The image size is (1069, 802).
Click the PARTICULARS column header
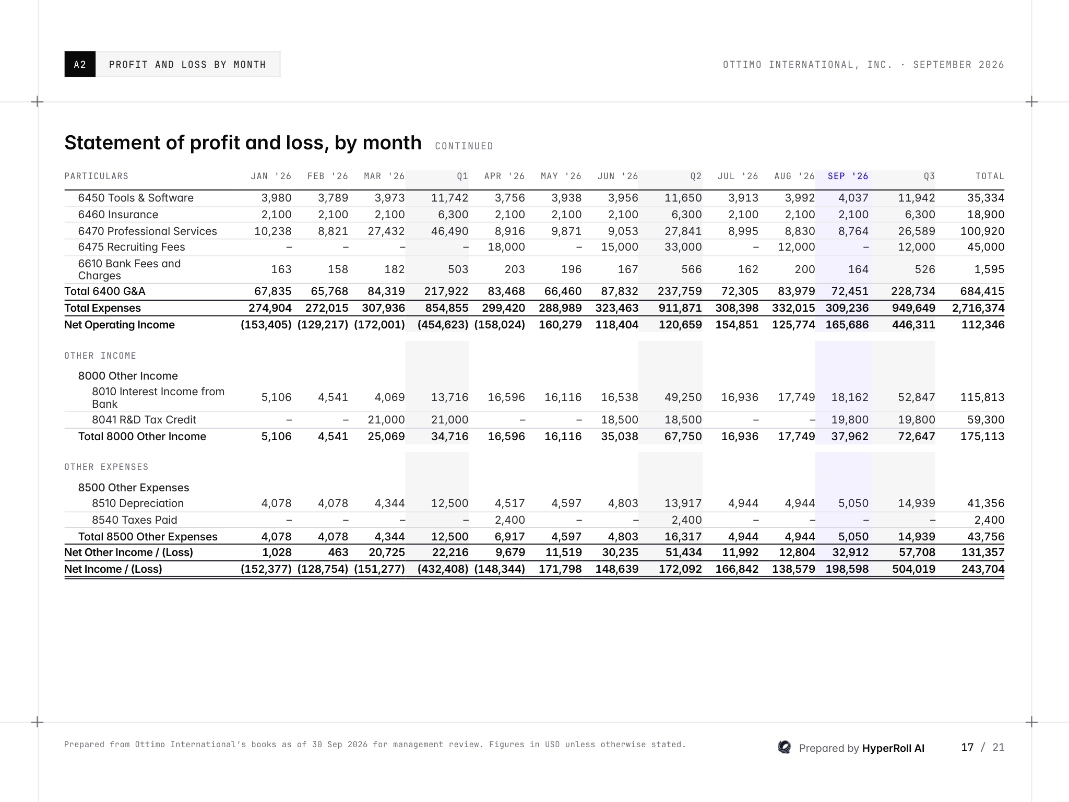[x=96, y=176]
